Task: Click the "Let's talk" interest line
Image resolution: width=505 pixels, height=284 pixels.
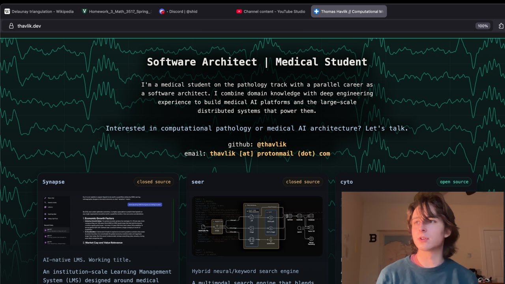Action: (257, 128)
